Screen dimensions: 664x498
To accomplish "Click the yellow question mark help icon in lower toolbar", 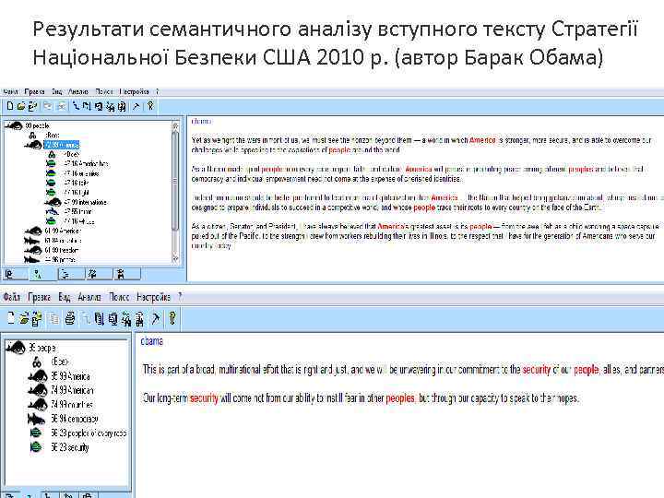I will tap(172, 318).
